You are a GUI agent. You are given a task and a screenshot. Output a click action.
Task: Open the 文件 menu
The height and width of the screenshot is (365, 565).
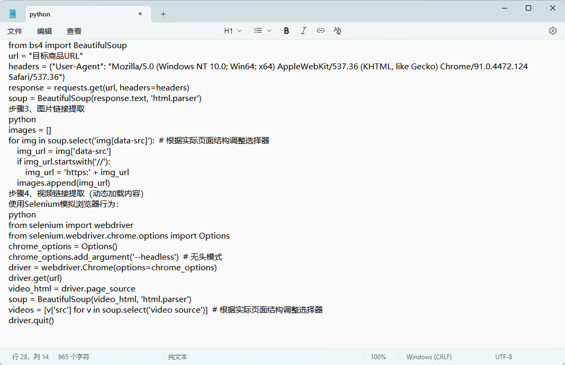point(15,31)
